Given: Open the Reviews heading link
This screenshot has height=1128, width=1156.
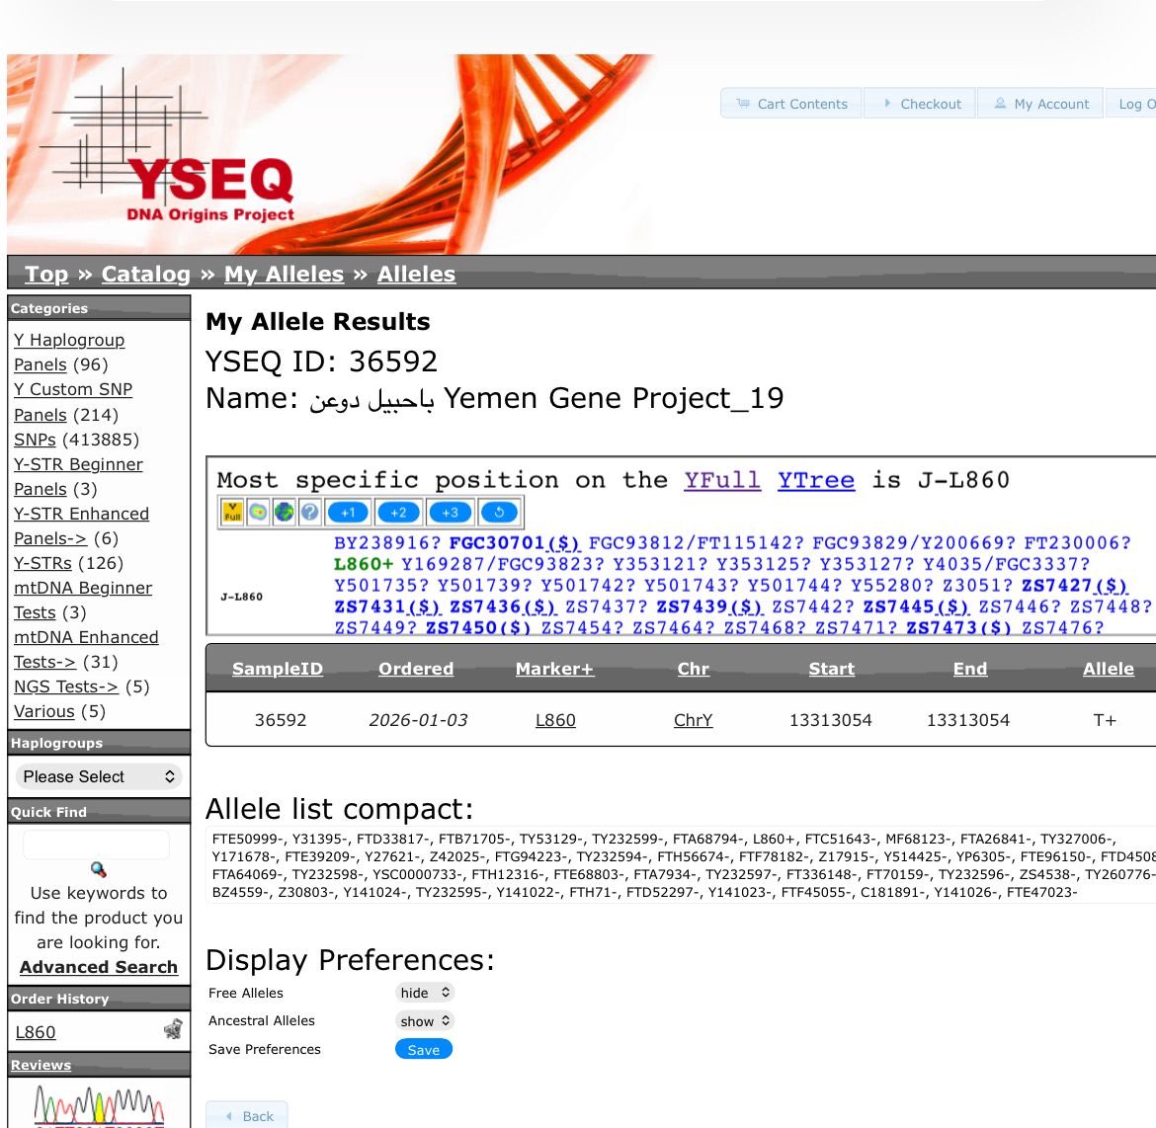Looking at the screenshot, I should tap(41, 1065).
